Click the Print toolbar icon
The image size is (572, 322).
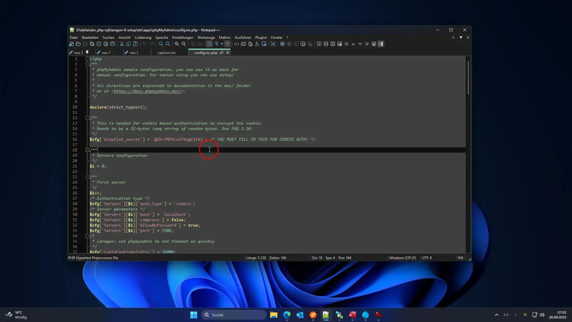(x=113, y=44)
